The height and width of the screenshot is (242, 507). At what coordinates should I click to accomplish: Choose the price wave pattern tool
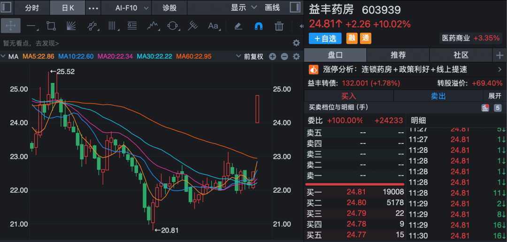point(152,26)
